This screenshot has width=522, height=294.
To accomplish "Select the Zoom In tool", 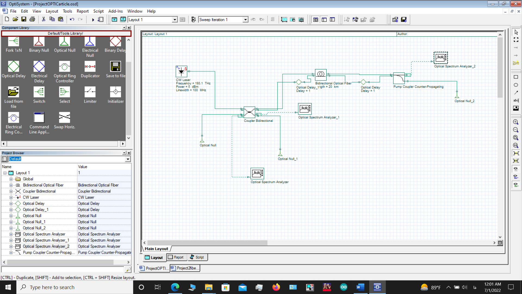I will (x=515, y=122).
